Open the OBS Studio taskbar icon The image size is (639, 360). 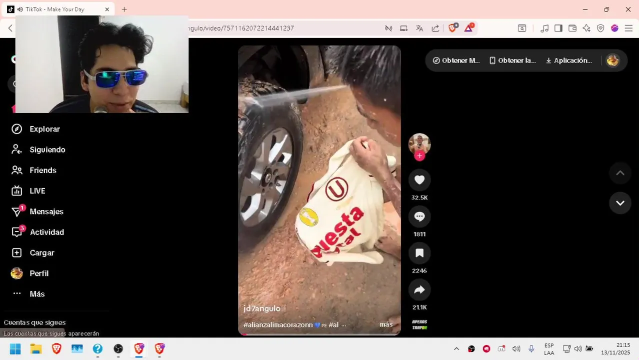pos(118,348)
